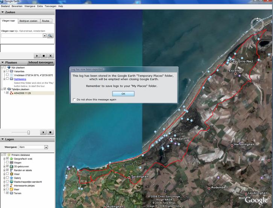Image resolution: width=273 pixels, height=208 pixels.
Task: Click the Geografisch web green star icon
Action: coord(12,159)
